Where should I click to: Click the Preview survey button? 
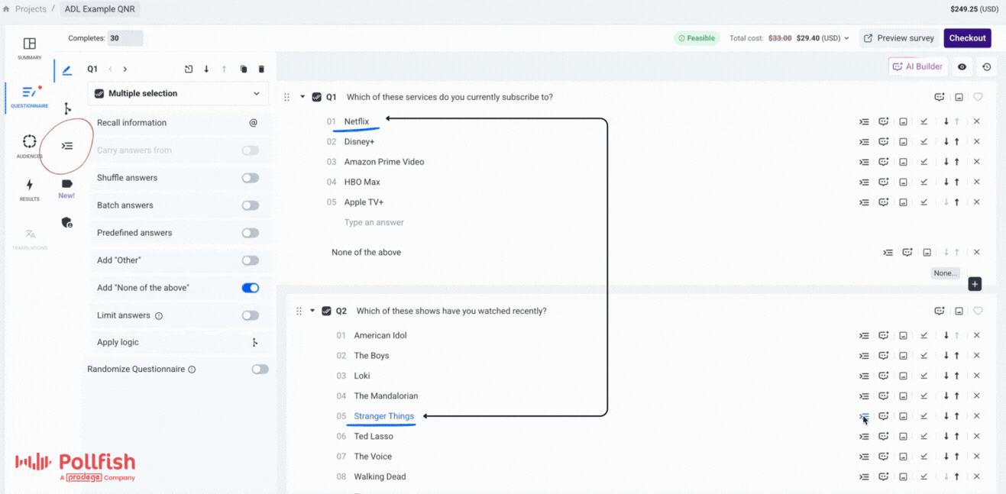(x=899, y=38)
